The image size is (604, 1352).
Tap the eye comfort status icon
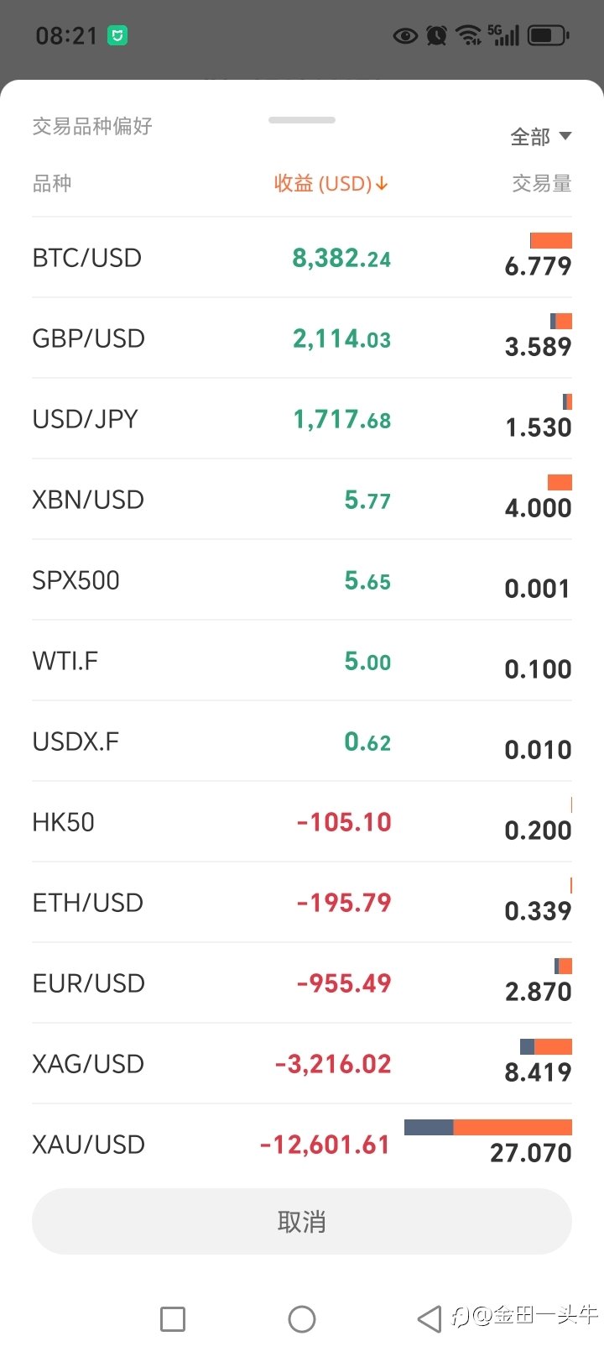pyautogui.click(x=405, y=35)
